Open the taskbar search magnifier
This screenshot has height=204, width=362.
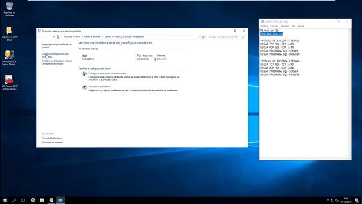click(x=14, y=200)
